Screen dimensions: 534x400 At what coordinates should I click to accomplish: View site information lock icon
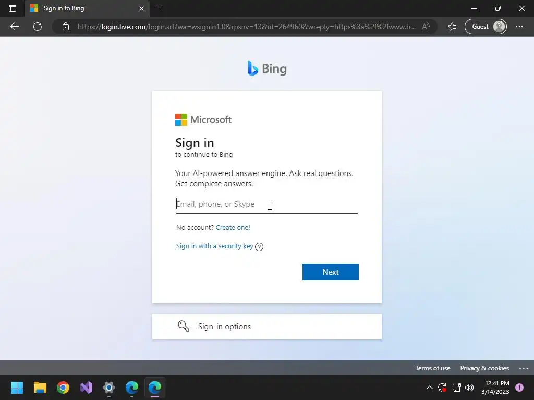coord(66,27)
